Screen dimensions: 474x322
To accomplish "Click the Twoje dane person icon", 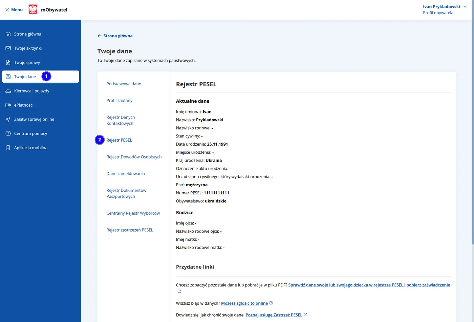I will pos(8,77).
